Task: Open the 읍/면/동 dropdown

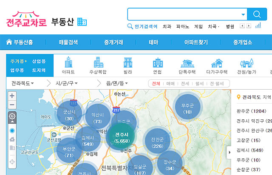Action: pyautogui.click(x=117, y=83)
